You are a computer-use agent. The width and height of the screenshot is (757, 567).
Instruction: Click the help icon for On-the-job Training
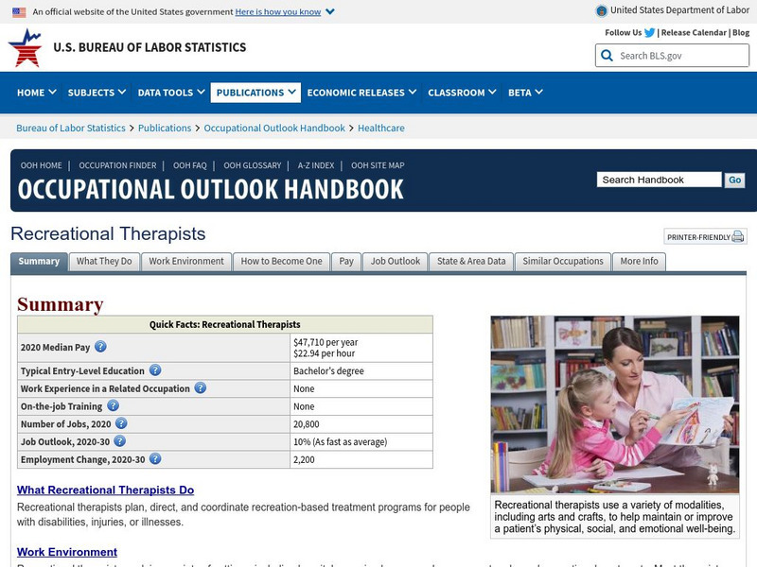coord(112,405)
